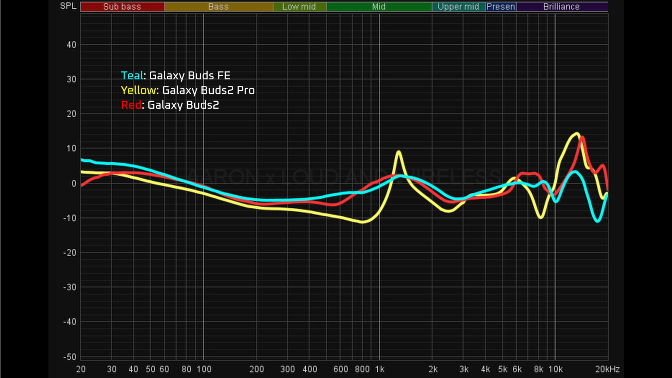Click the 20 dB y-axis label
Image resolution: width=672 pixels, height=378 pixels.
[x=72, y=114]
